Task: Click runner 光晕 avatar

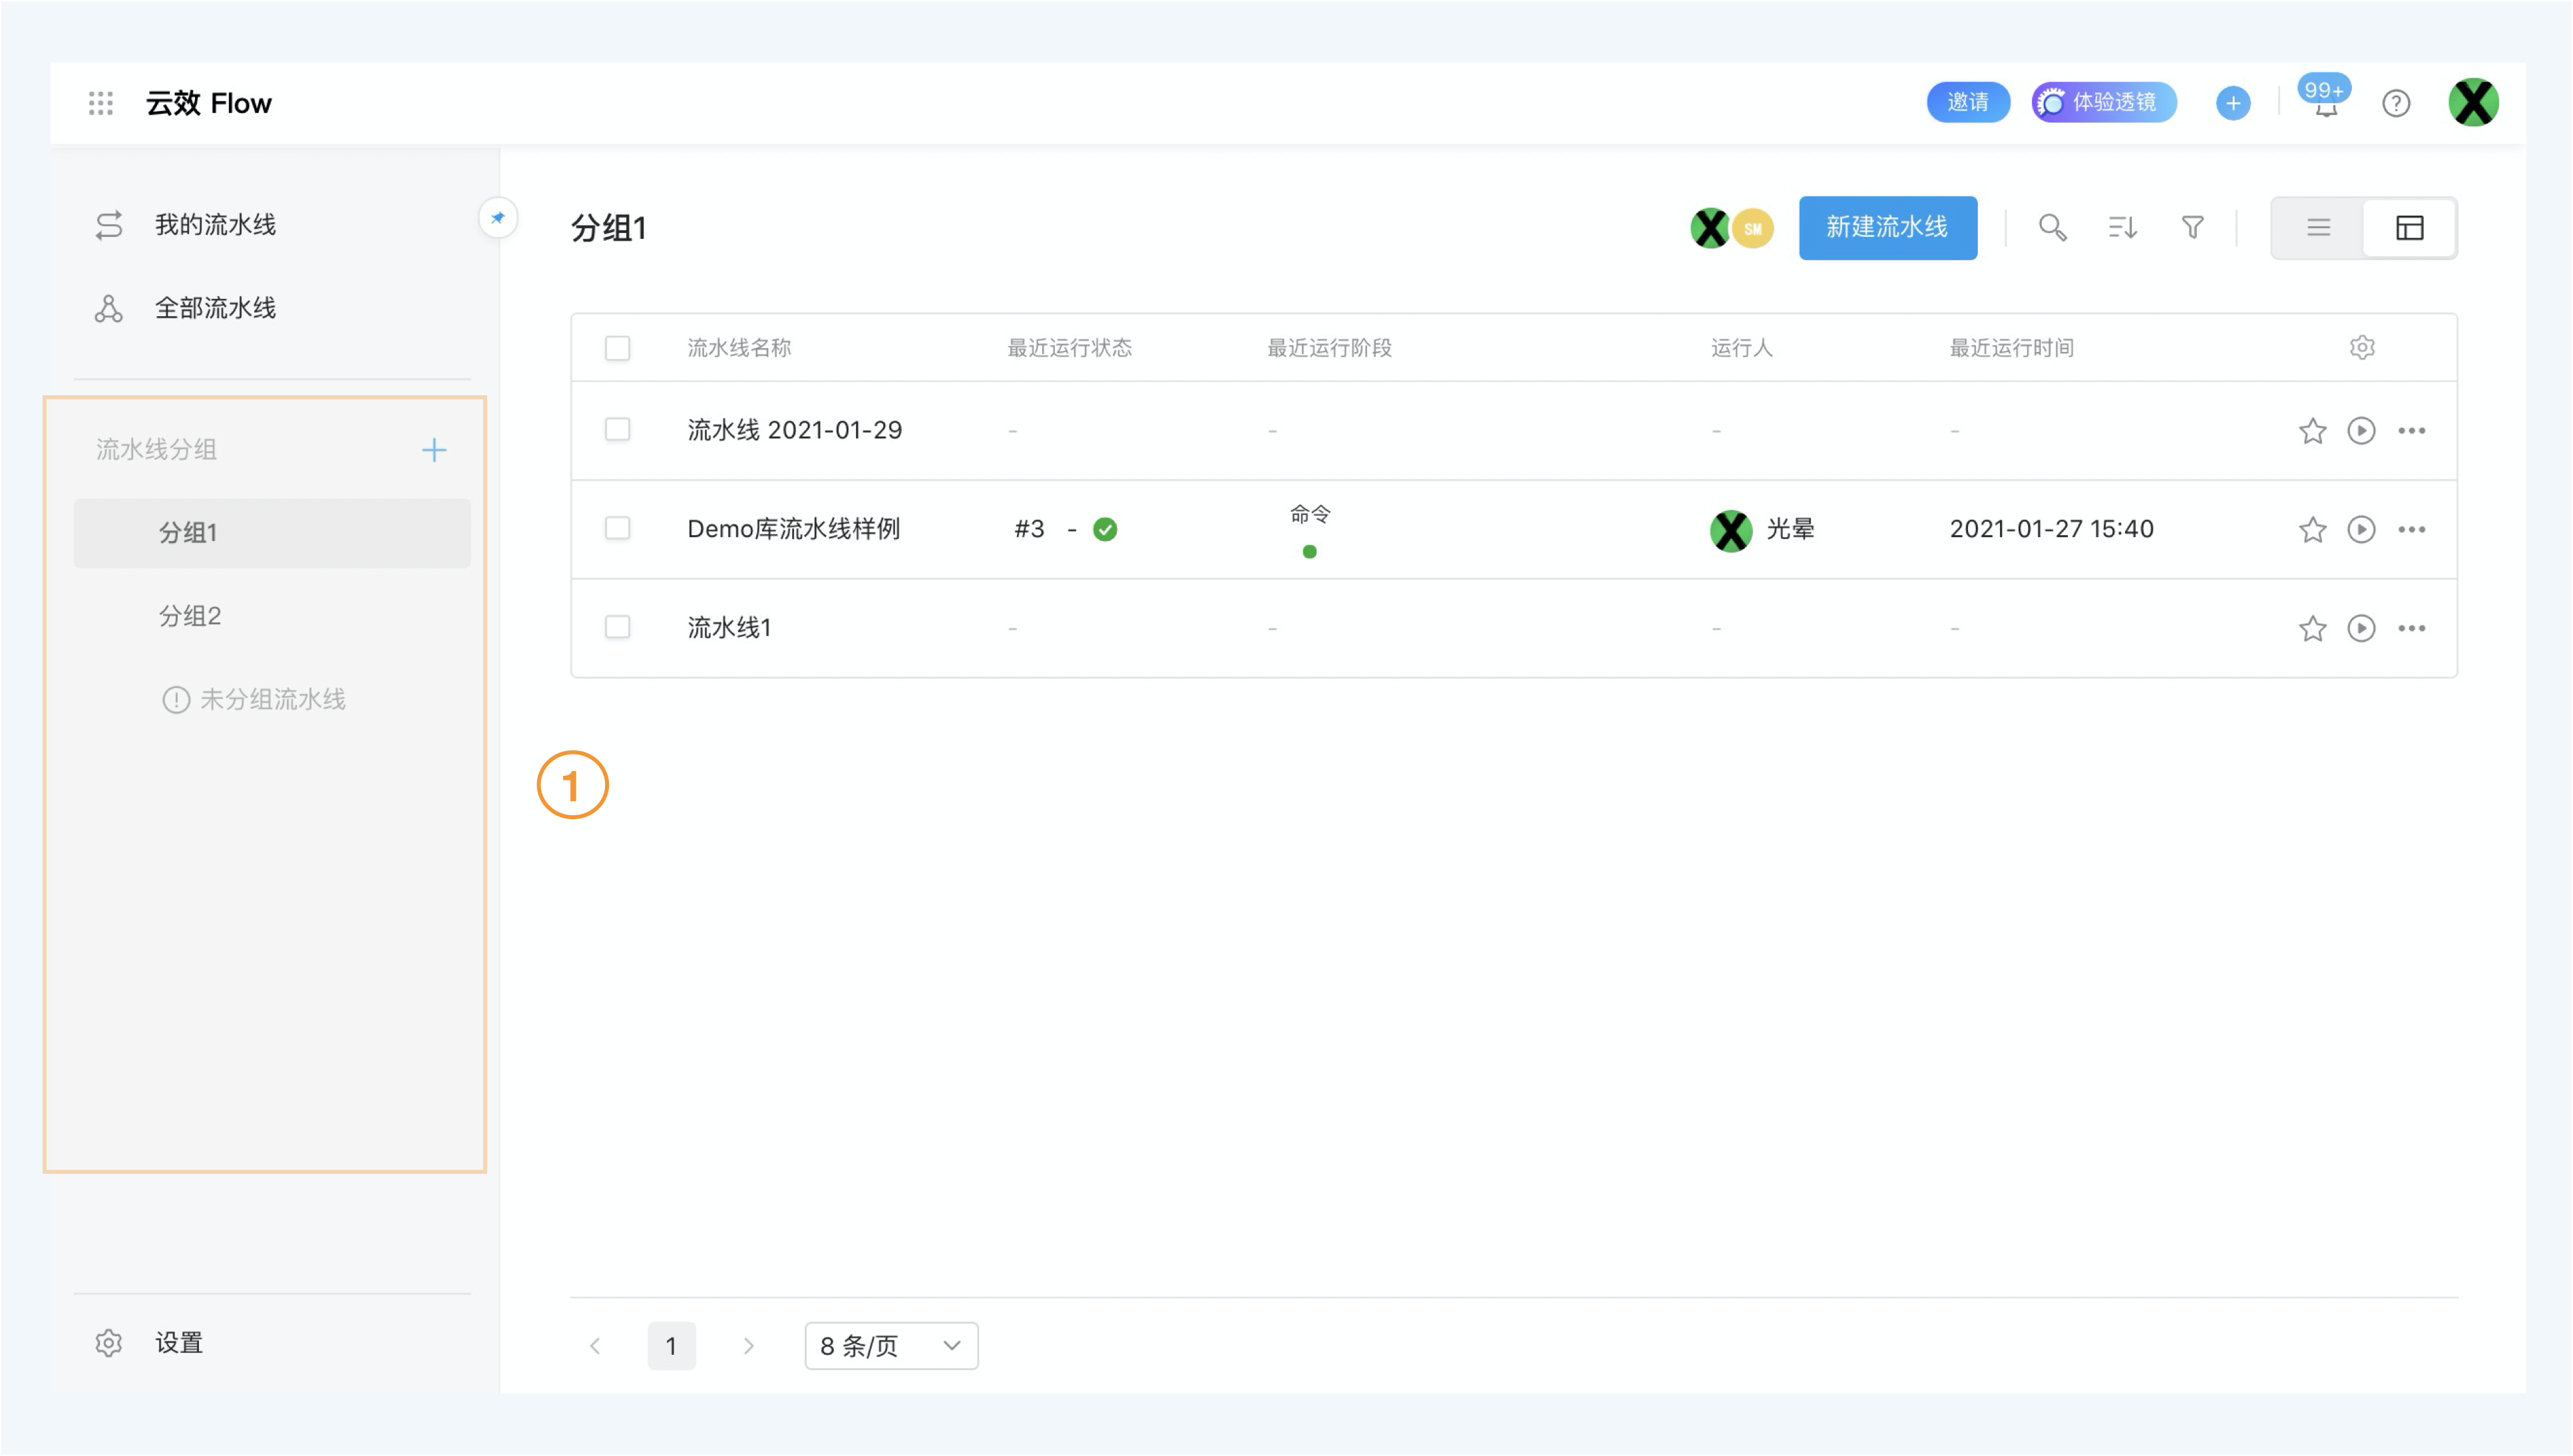Action: pos(1730,530)
